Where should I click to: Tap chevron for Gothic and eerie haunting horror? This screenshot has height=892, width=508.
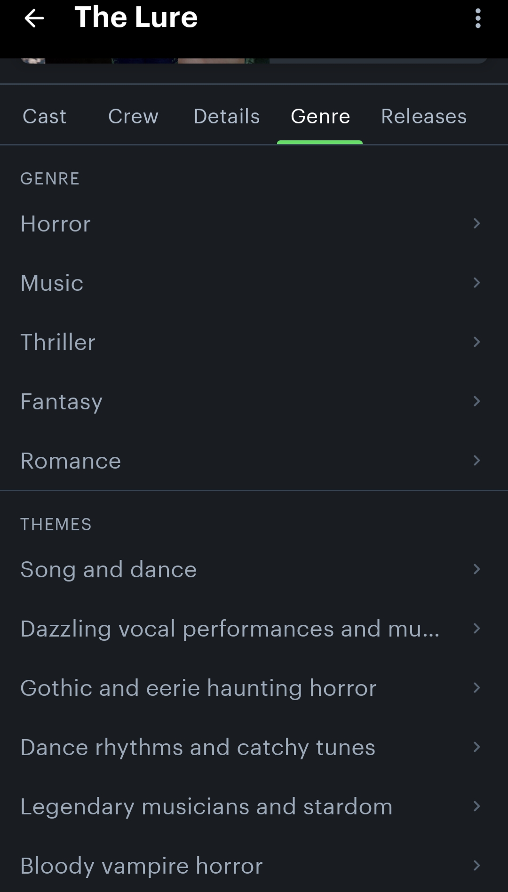click(x=476, y=688)
